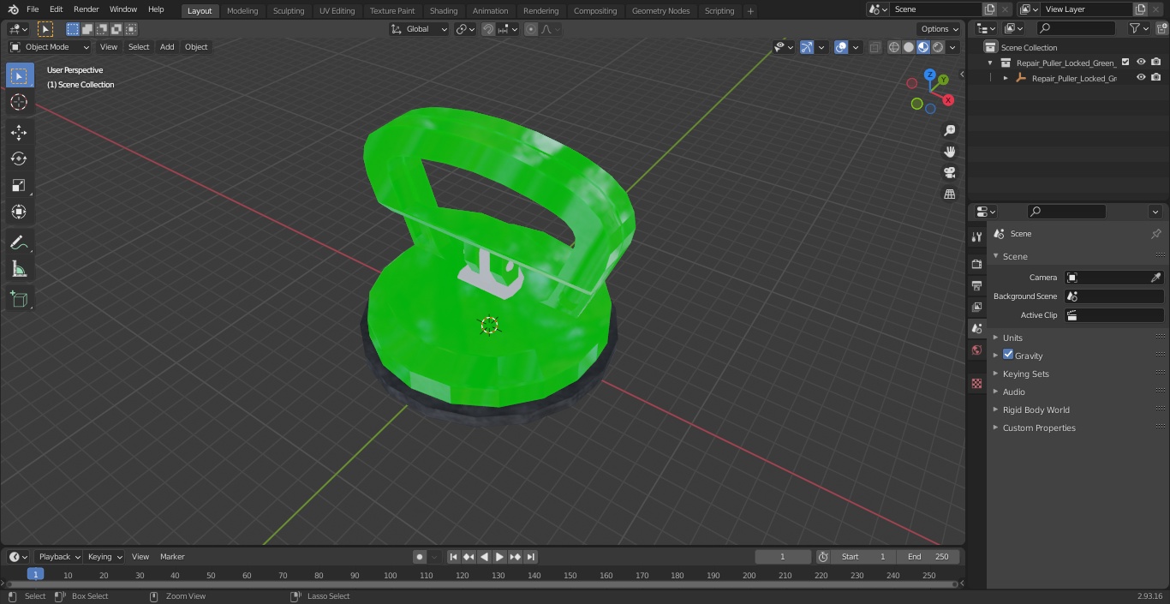Exclude Repair_Puller_Locked_Green collection checkbox
This screenshot has height=604, width=1170.
point(1125,63)
